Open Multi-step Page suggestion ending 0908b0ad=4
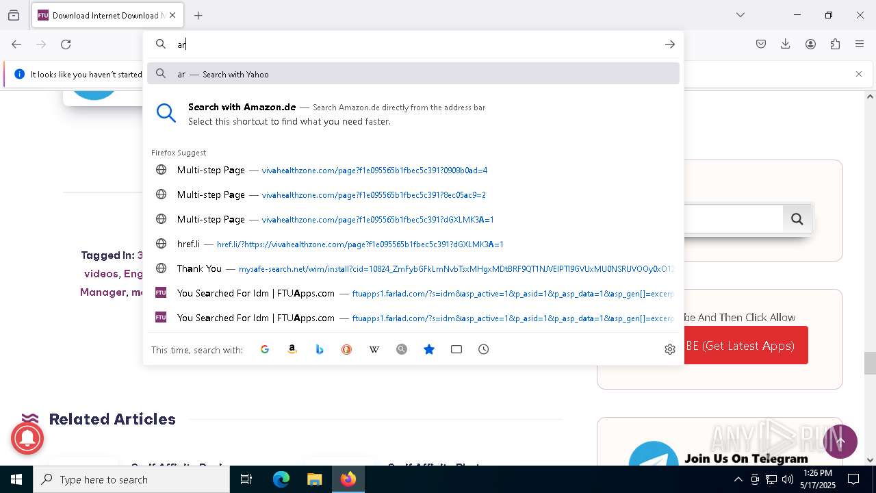Screen dimensions: 876x493 click(x=413, y=170)
